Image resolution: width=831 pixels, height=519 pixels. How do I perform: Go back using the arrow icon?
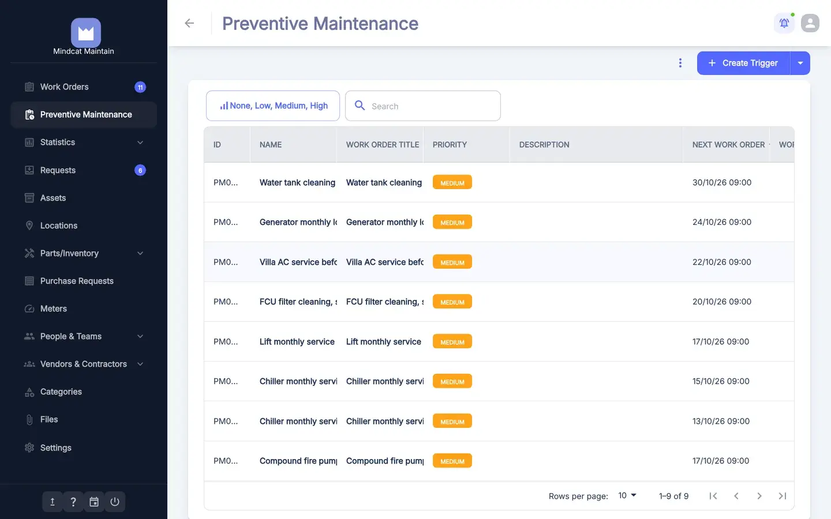point(189,23)
